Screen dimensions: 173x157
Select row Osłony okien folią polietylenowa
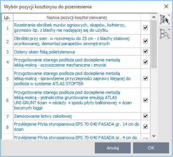pyautogui.click(x=77, y=52)
